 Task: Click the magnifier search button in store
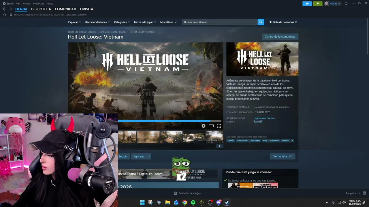(x=261, y=22)
